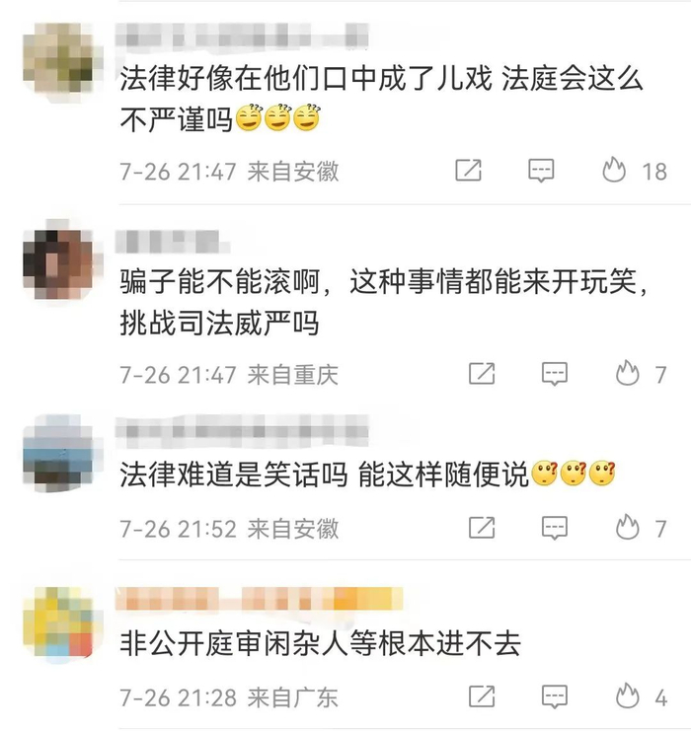Viewport: 691px width, 731px height.
Task: Reply to the 21:47 Anhui comment
Action: [541, 170]
